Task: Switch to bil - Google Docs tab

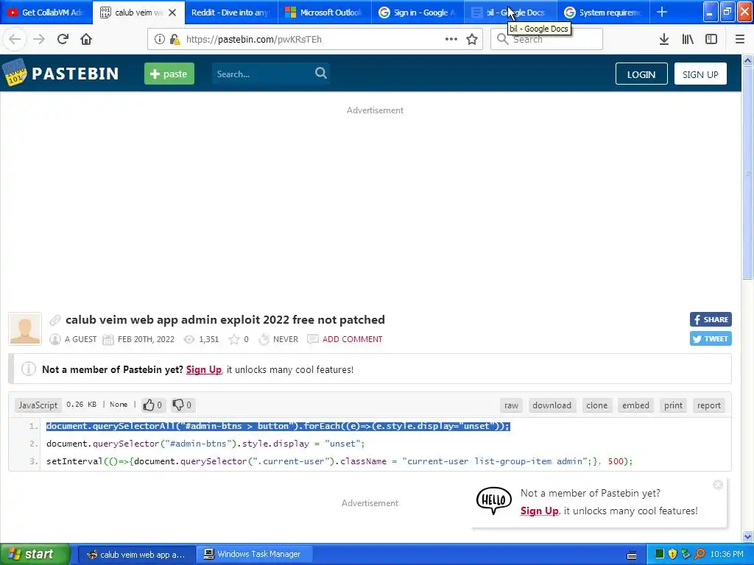Action: click(x=510, y=13)
